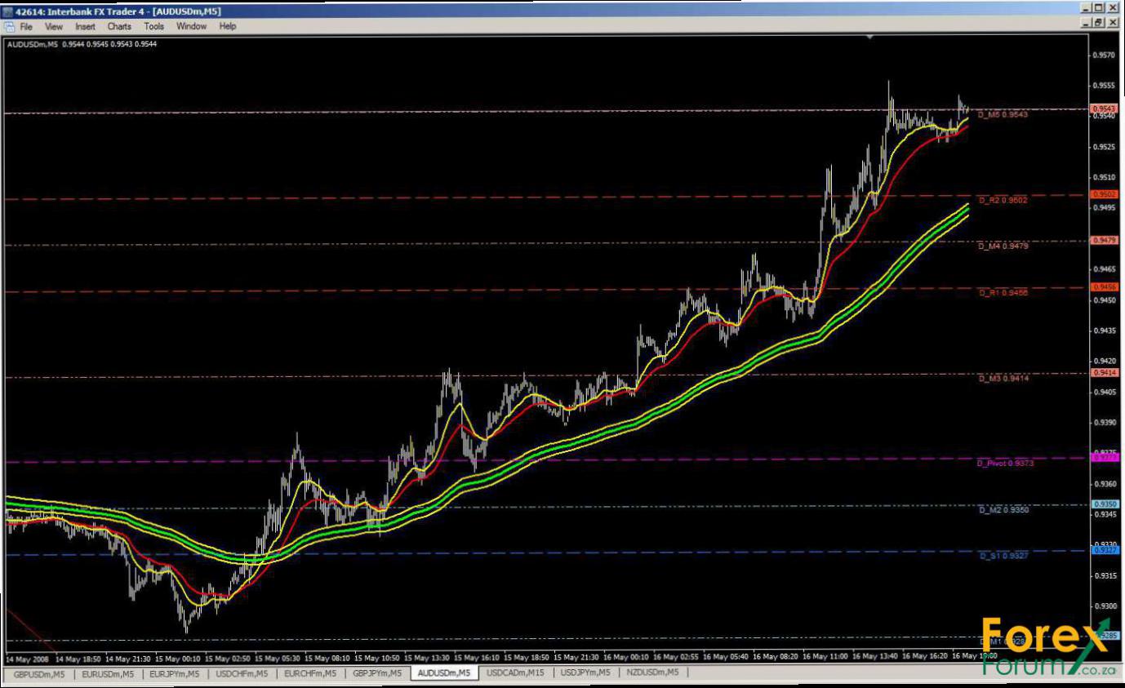The width and height of the screenshot is (1125, 688).
Task: Restore down the inner chart window
Action: (1099, 24)
